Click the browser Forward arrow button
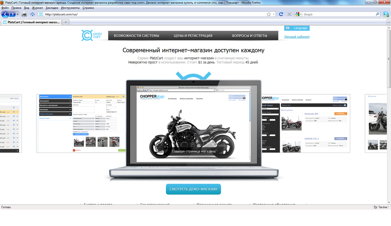Viewport: 391px width, 226px height. pyautogui.click(x=13, y=14)
